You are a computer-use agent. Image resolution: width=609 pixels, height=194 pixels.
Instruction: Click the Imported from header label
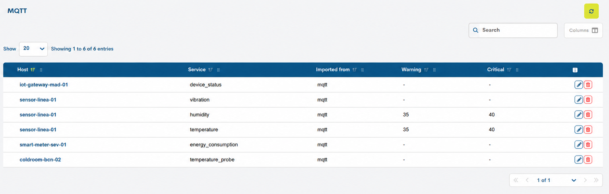click(333, 69)
